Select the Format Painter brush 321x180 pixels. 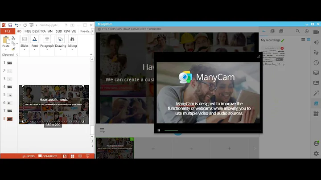tap(13, 49)
